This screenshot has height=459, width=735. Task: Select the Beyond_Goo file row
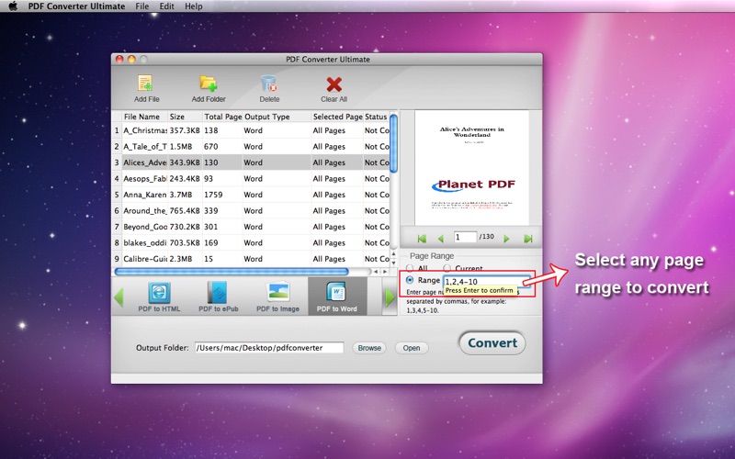(x=251, y=227)
